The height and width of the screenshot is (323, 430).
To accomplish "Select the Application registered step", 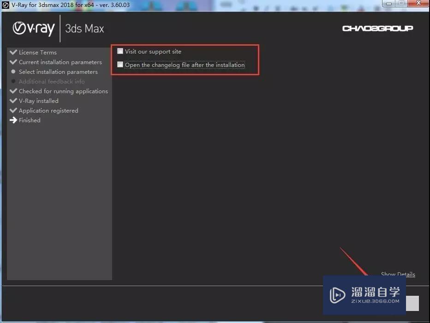I will coord(44,110).
